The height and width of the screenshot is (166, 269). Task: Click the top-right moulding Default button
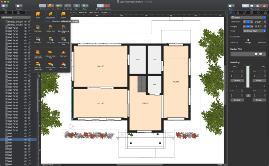(259, 80)
